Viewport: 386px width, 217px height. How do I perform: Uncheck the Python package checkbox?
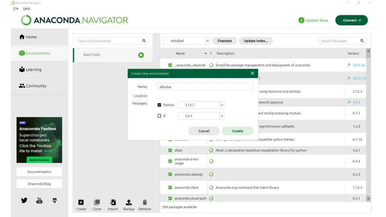(x=160, y=105)
